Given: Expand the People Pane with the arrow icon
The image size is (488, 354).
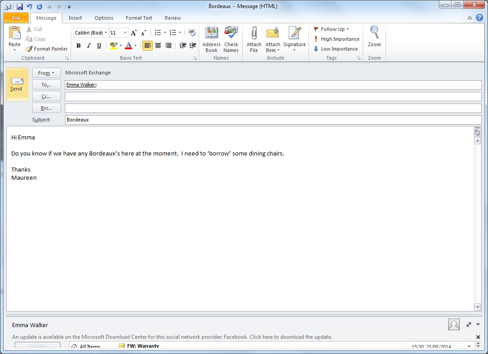Looking at the screenshot, I should click(469, 324).
